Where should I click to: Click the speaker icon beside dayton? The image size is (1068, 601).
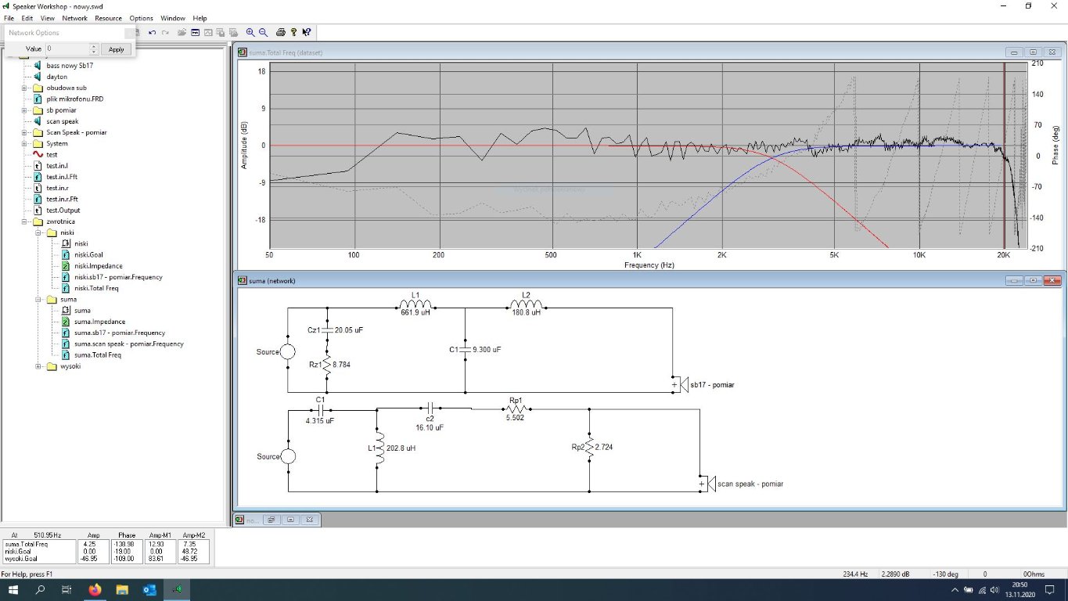click(38, 77)
